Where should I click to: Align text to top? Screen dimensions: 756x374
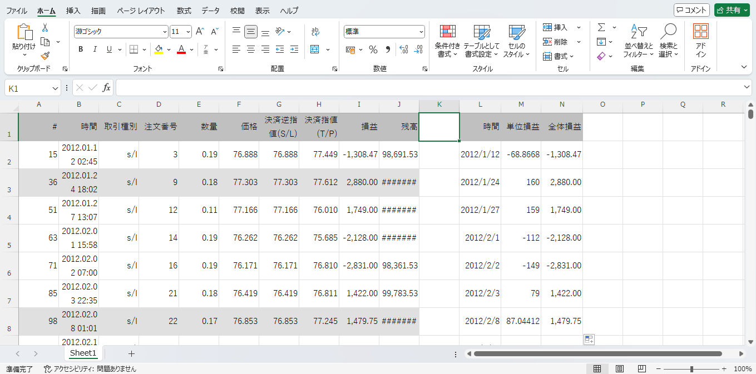tap(236, 32)
